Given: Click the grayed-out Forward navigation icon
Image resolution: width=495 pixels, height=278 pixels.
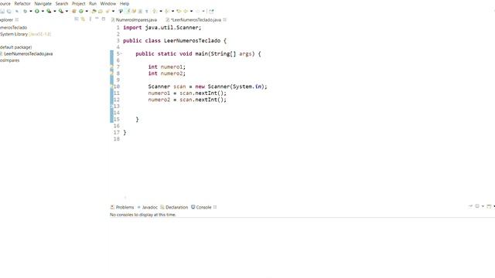Looking at the screenshot, I should pos(198,11).
